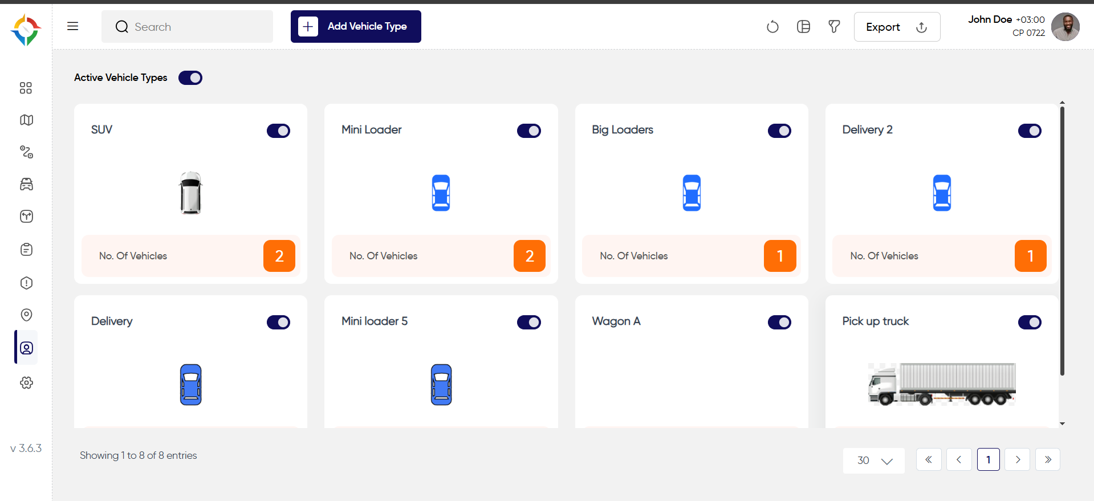Click SUV vehicle count badge 2

279,256
